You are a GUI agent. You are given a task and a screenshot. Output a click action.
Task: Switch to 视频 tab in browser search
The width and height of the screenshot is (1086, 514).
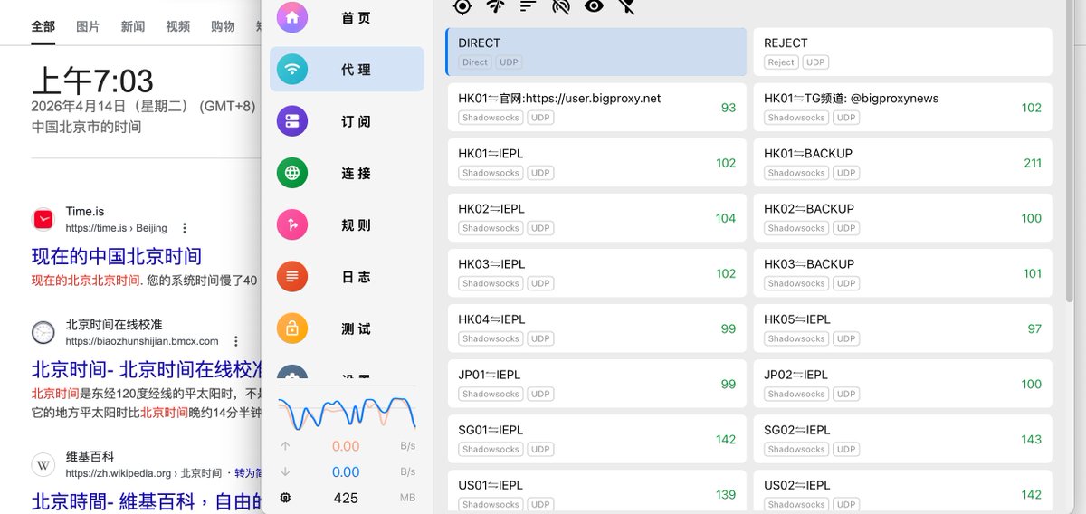178,26
